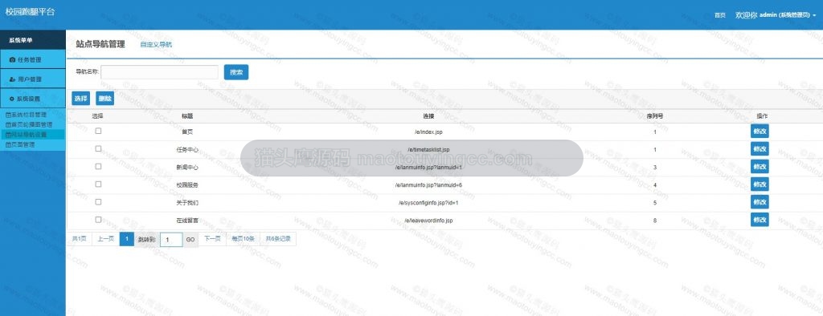Click the calendar icon beside 页面管理
Screen dimensions: 823x316
pyautogui.click(x=8, y=144)
